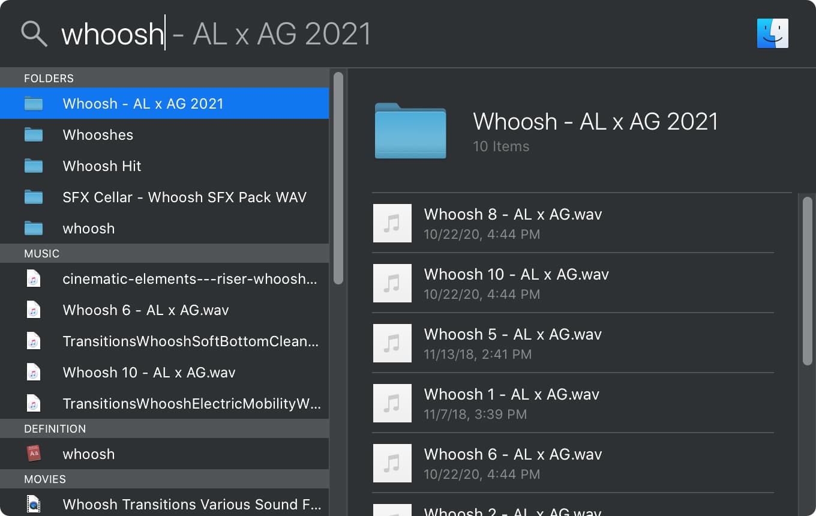Open Whoosh 5 - AL x AG.wav in preview
Viewport: 816px width, 516px height.
(512, 335)
